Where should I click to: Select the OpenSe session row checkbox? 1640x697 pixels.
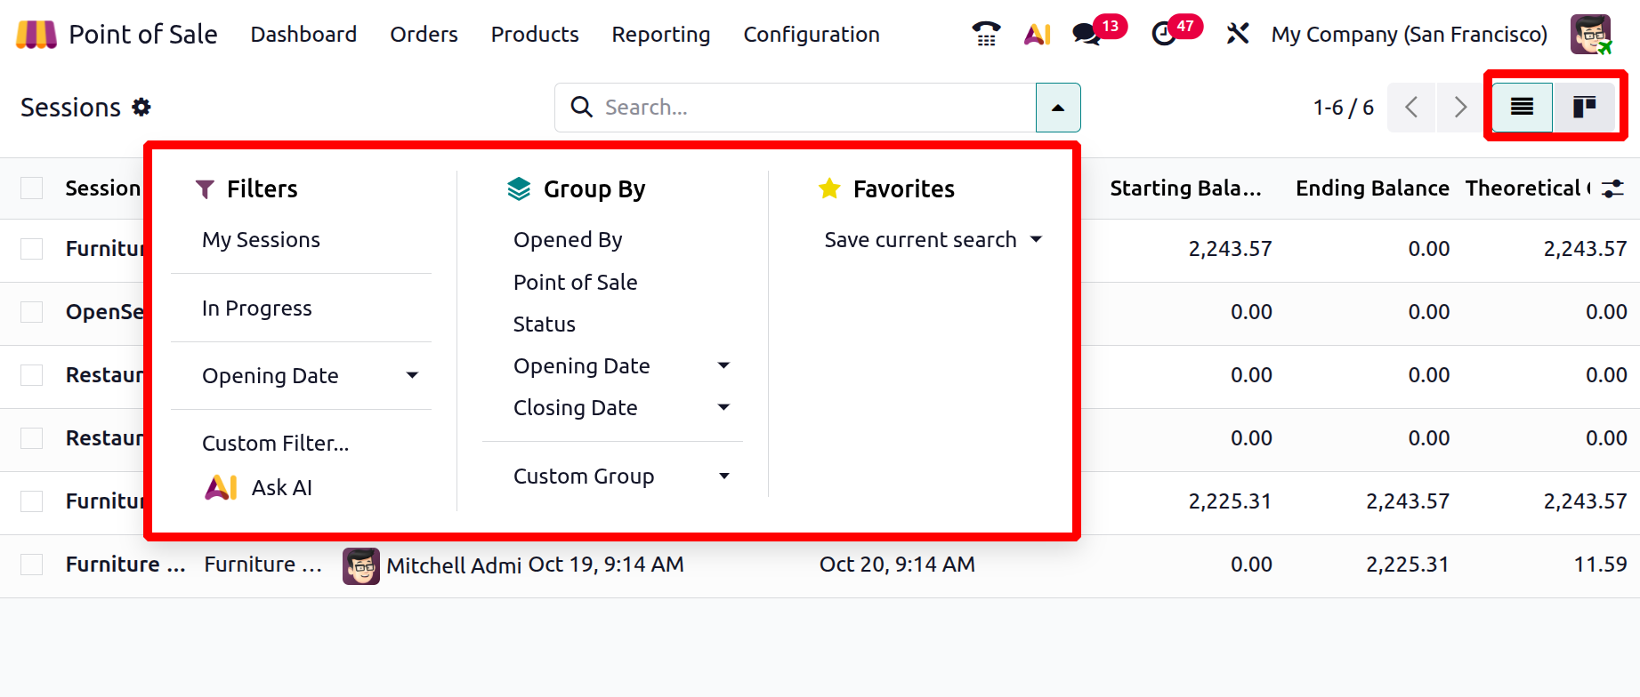(32, 312)
